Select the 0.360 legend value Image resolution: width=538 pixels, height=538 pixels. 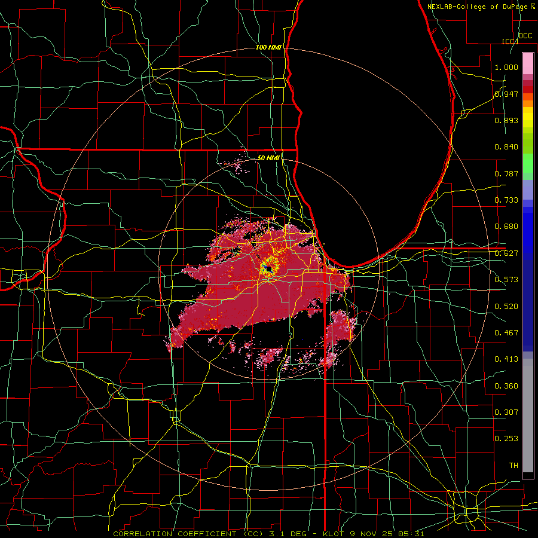click(506, 386)
